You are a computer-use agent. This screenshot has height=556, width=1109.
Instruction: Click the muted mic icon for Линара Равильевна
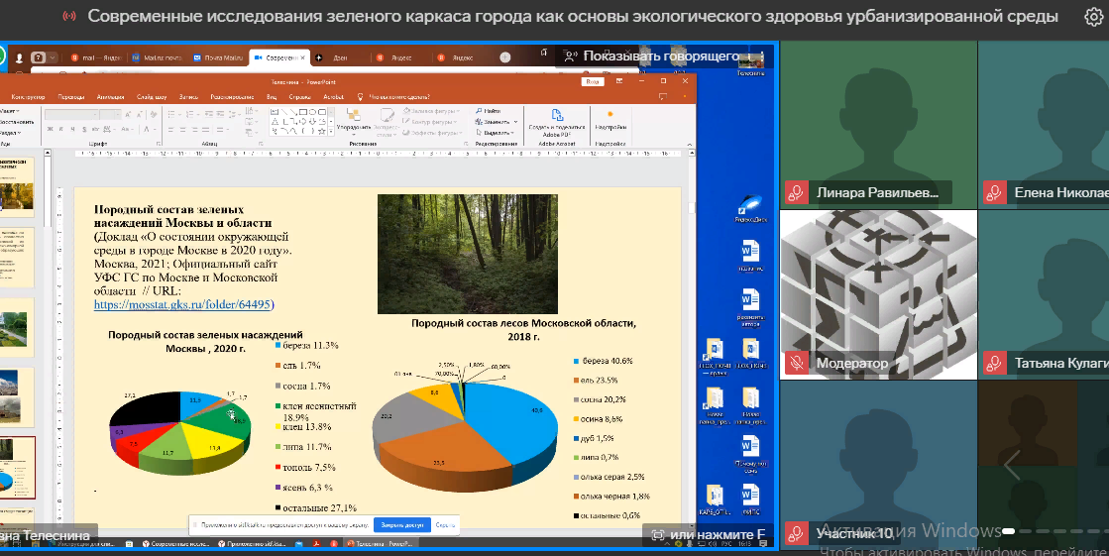(x=795, y=193)
